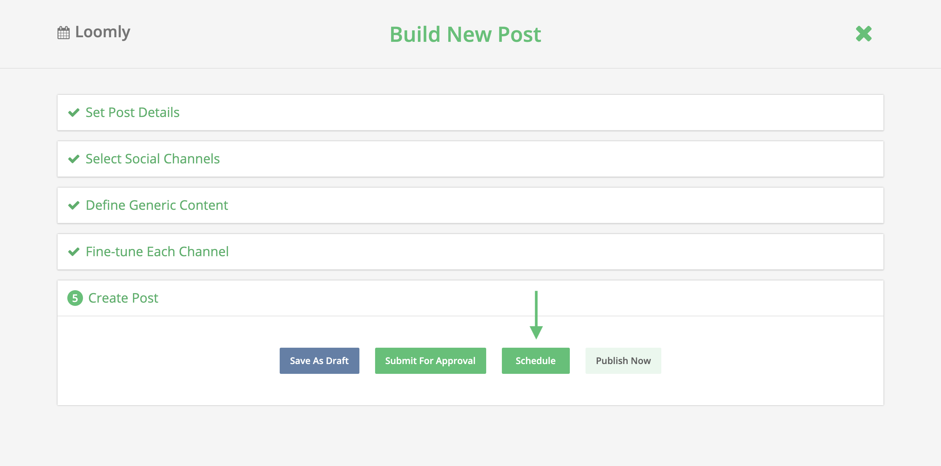941x466 pixels.
Task: Collapse the Create Post section
Action: point(123,298)
